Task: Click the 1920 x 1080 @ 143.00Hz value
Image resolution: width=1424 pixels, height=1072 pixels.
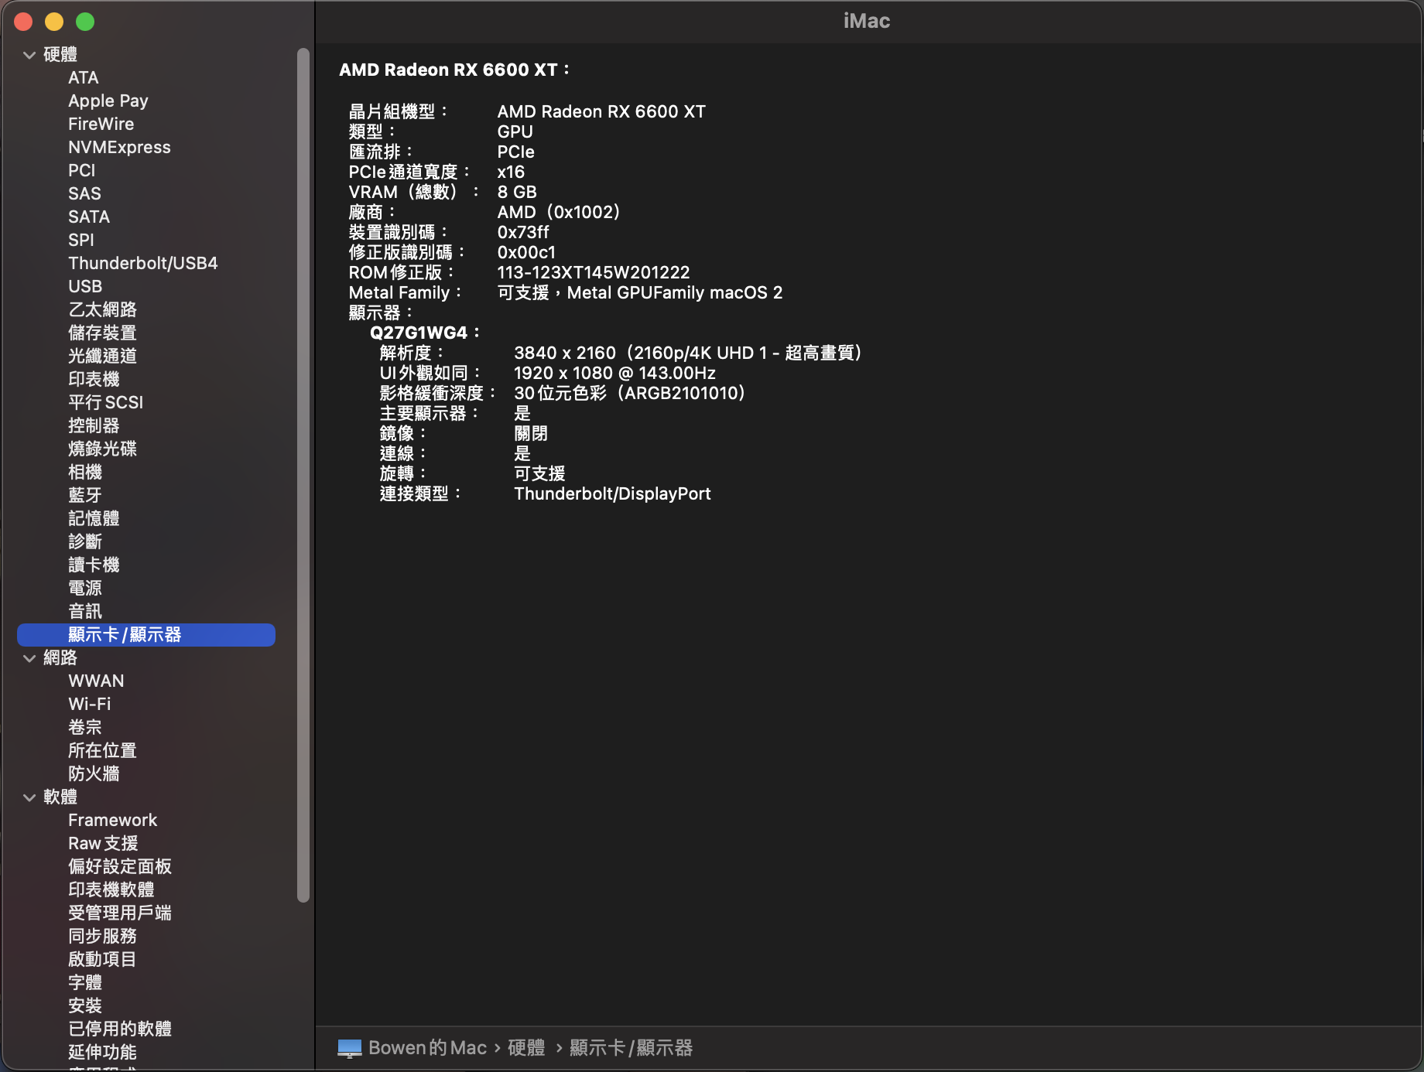Action: pos(614,374)
